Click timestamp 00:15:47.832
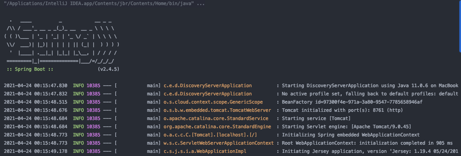This screenshot has width=461, height=156. click(x=51, y=94)
